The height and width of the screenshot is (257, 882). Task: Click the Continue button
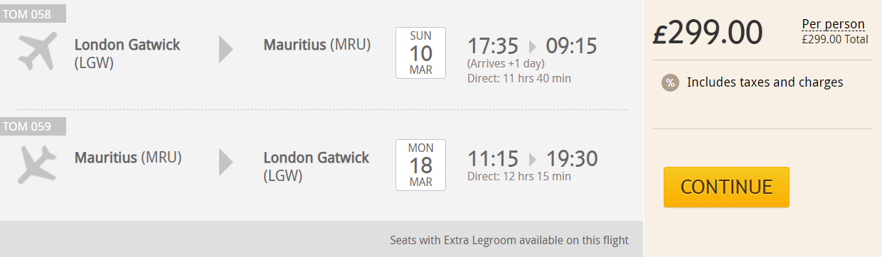click(726, 187)
